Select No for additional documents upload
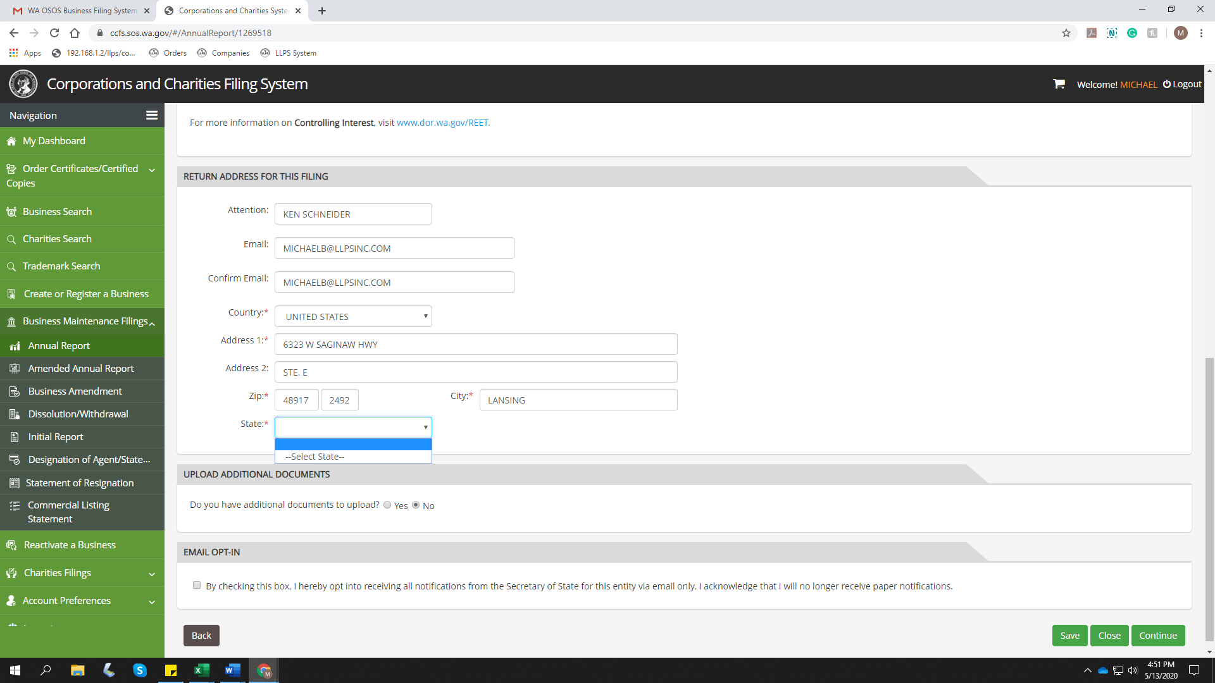The height and width of the screenshot is (683, 1215). tap(416, 505)
